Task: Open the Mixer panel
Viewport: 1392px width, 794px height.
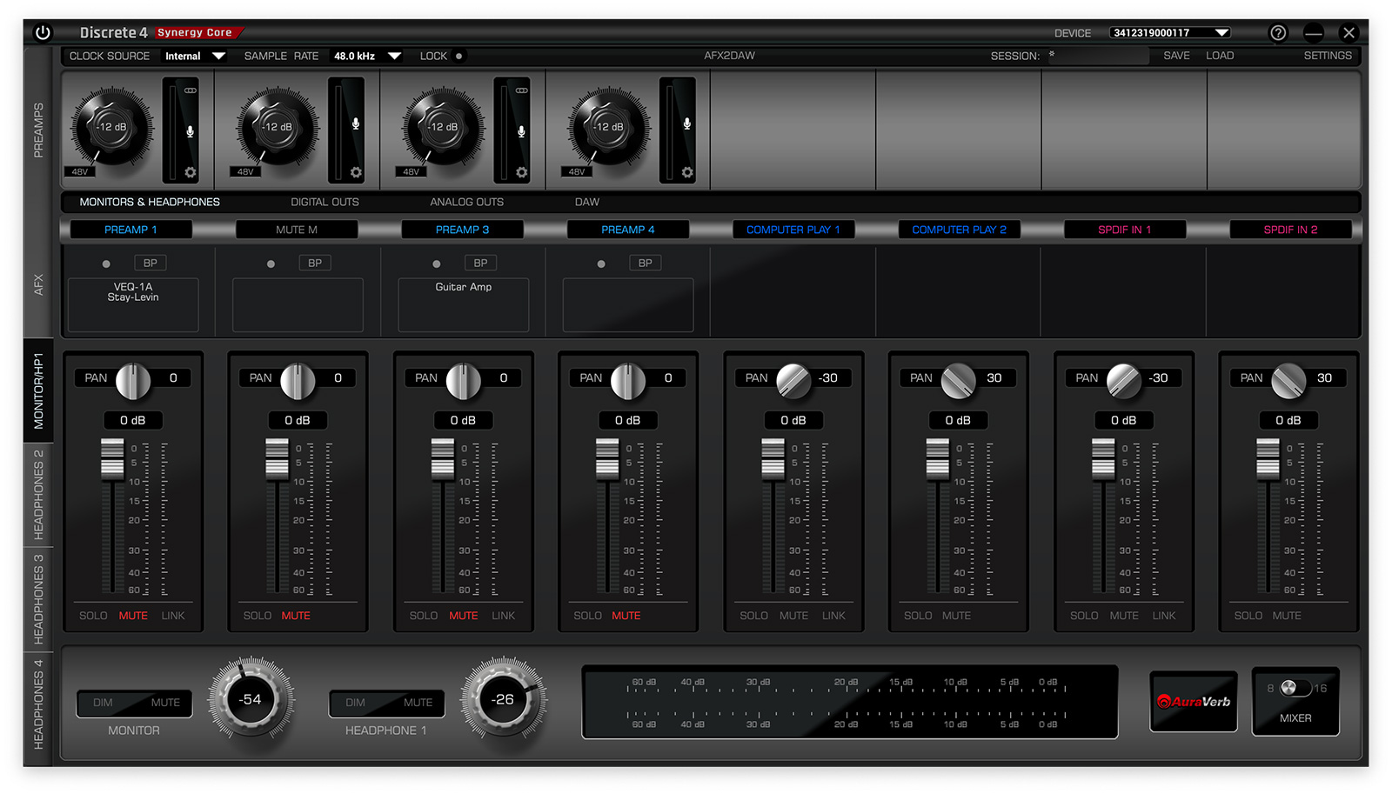Action: click(1295, 701)
